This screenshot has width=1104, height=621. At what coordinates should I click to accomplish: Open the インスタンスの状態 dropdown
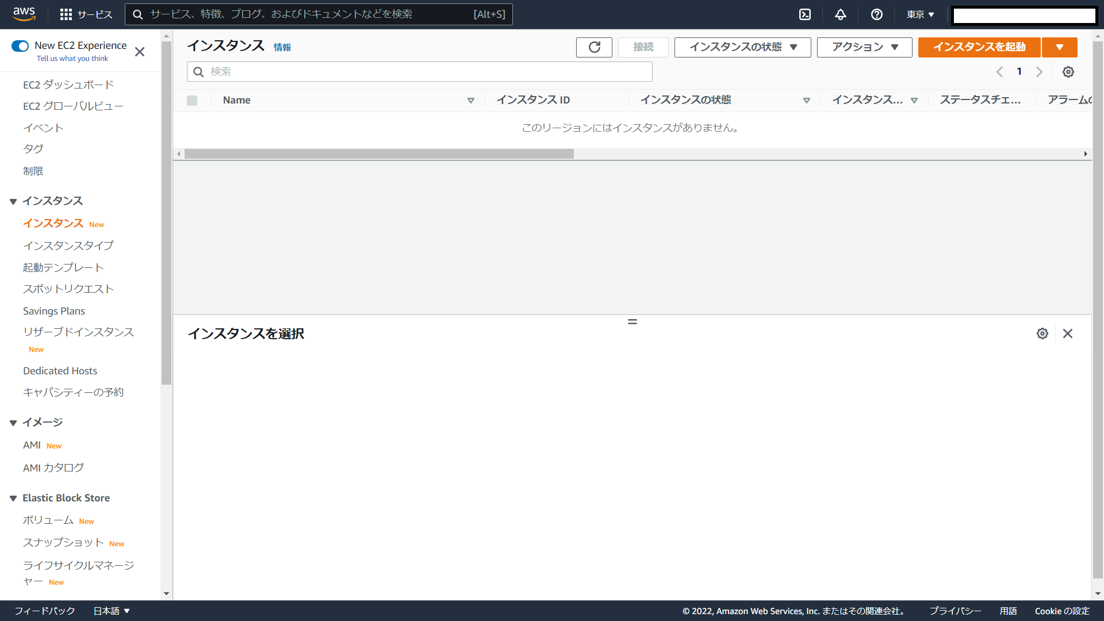tap(742, 47)
